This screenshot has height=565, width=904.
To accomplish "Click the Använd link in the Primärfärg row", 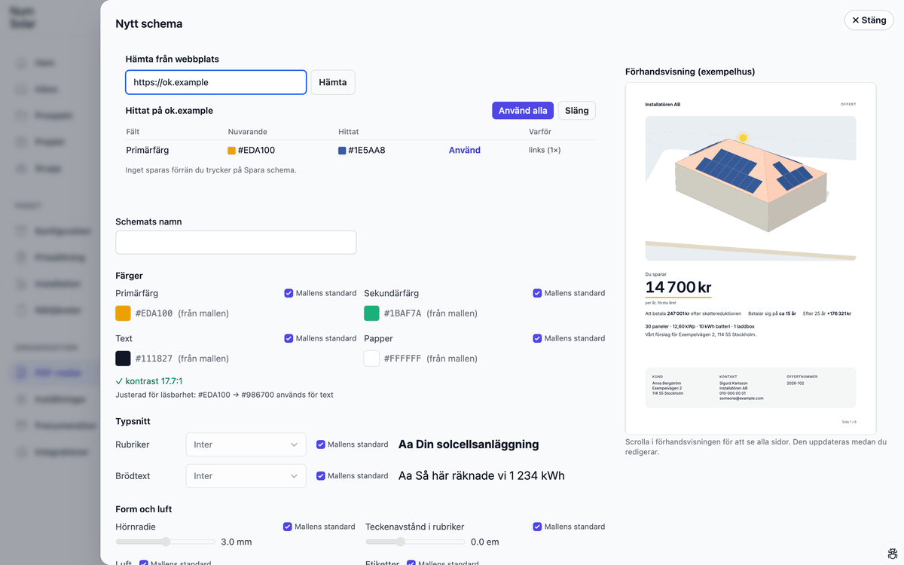I will pyautogui.click(x=465, y=150).
